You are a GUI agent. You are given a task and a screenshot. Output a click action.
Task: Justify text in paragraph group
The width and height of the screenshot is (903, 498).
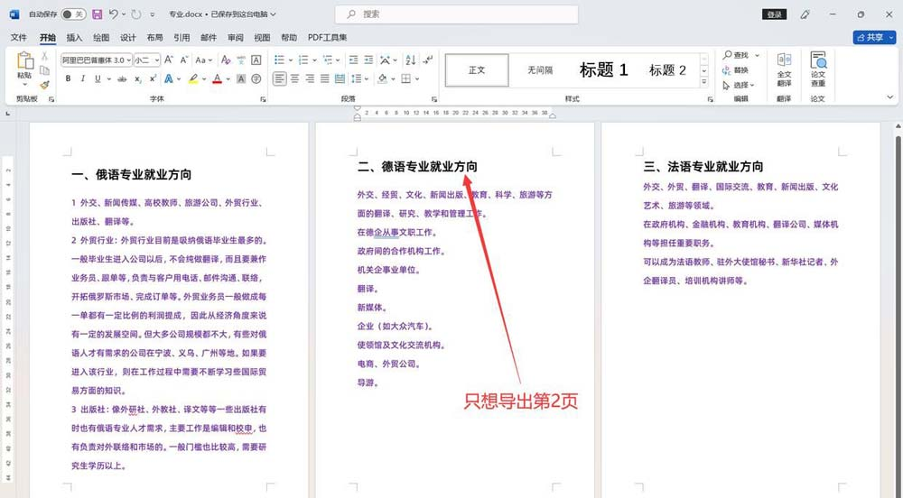coord(325,78)
